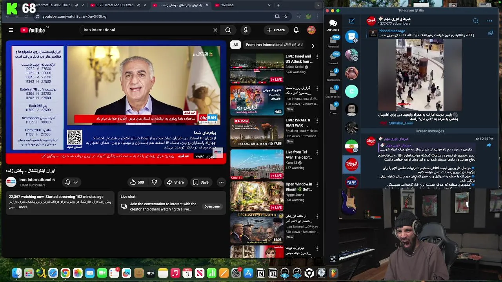Search within the Telegram channel

[x=476, y=21]
